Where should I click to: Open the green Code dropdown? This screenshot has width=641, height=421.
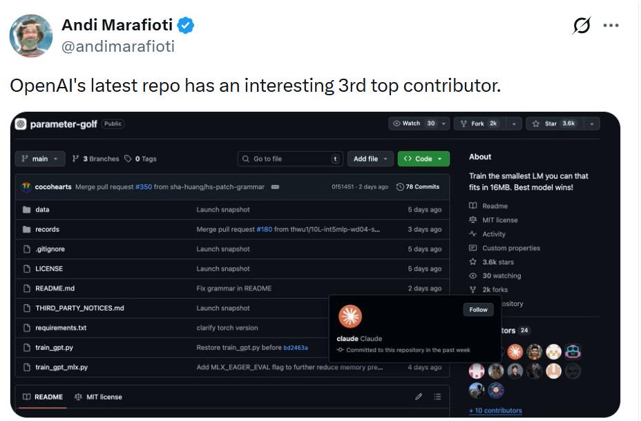[x=423, y=159]
